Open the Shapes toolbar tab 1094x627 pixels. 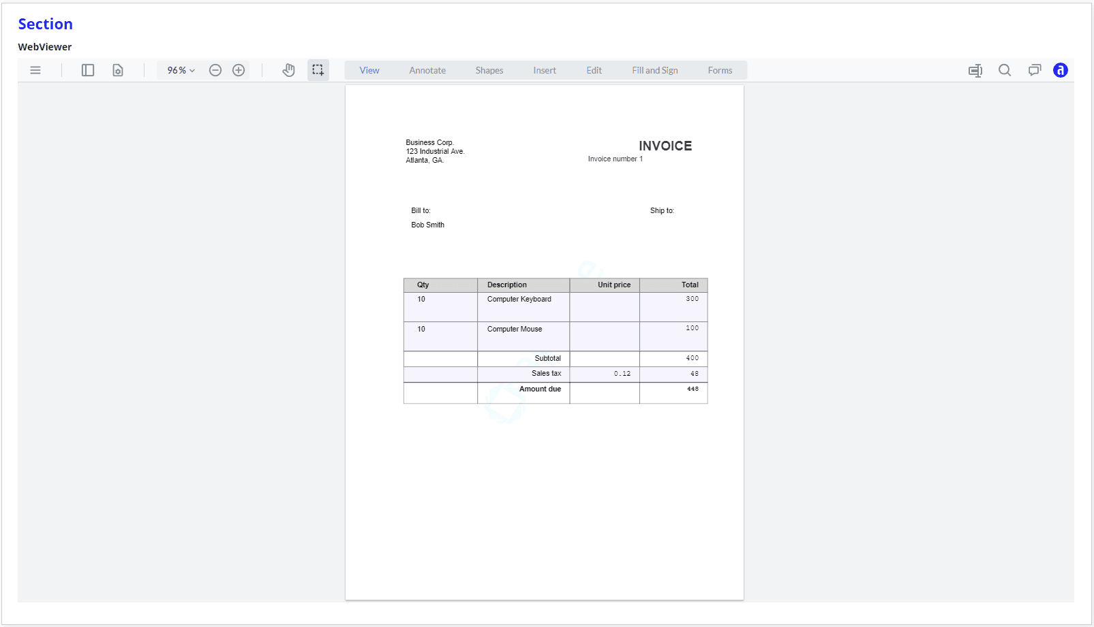[x=489, y=70]
